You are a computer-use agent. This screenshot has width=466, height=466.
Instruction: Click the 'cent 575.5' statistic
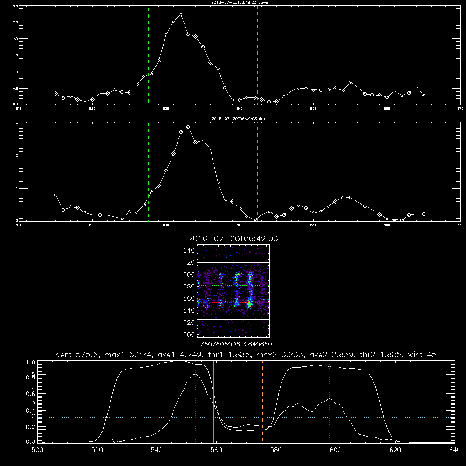click(x=77, y=355)
